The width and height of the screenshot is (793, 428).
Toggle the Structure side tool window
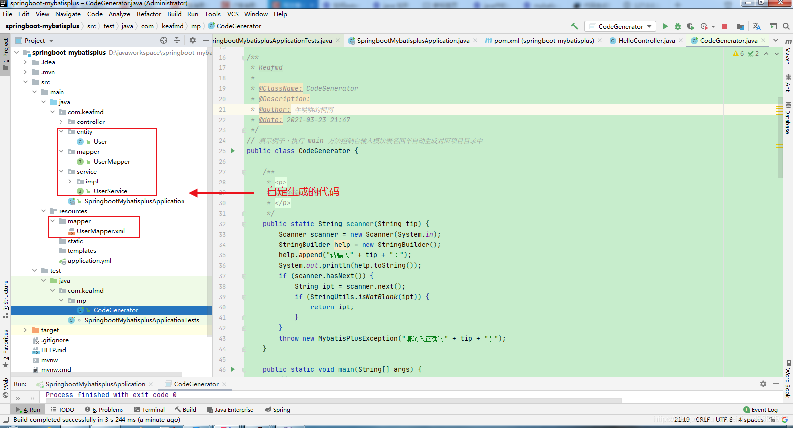click(6, 299)
